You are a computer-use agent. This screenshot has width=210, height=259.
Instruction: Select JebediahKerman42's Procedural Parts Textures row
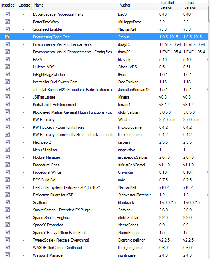104,90
